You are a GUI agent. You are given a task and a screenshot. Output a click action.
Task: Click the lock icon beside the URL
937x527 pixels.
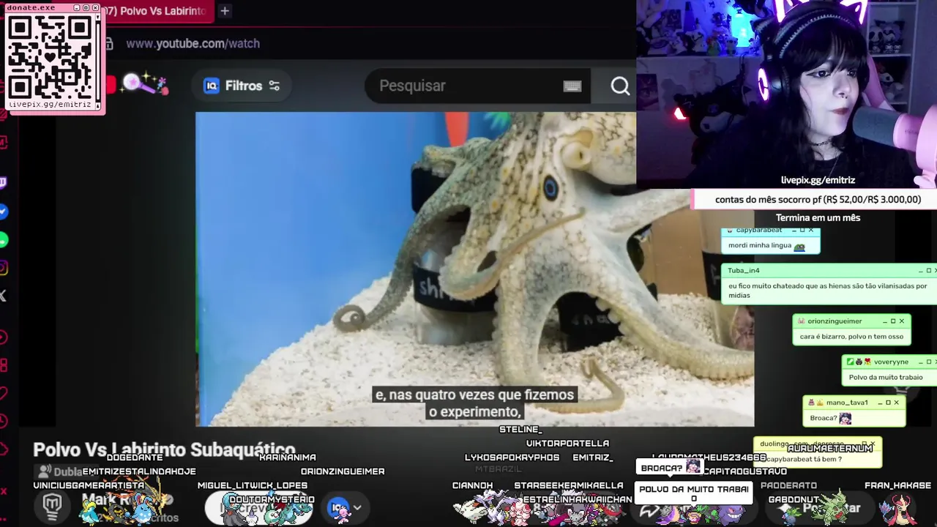[x=109, y=44]
